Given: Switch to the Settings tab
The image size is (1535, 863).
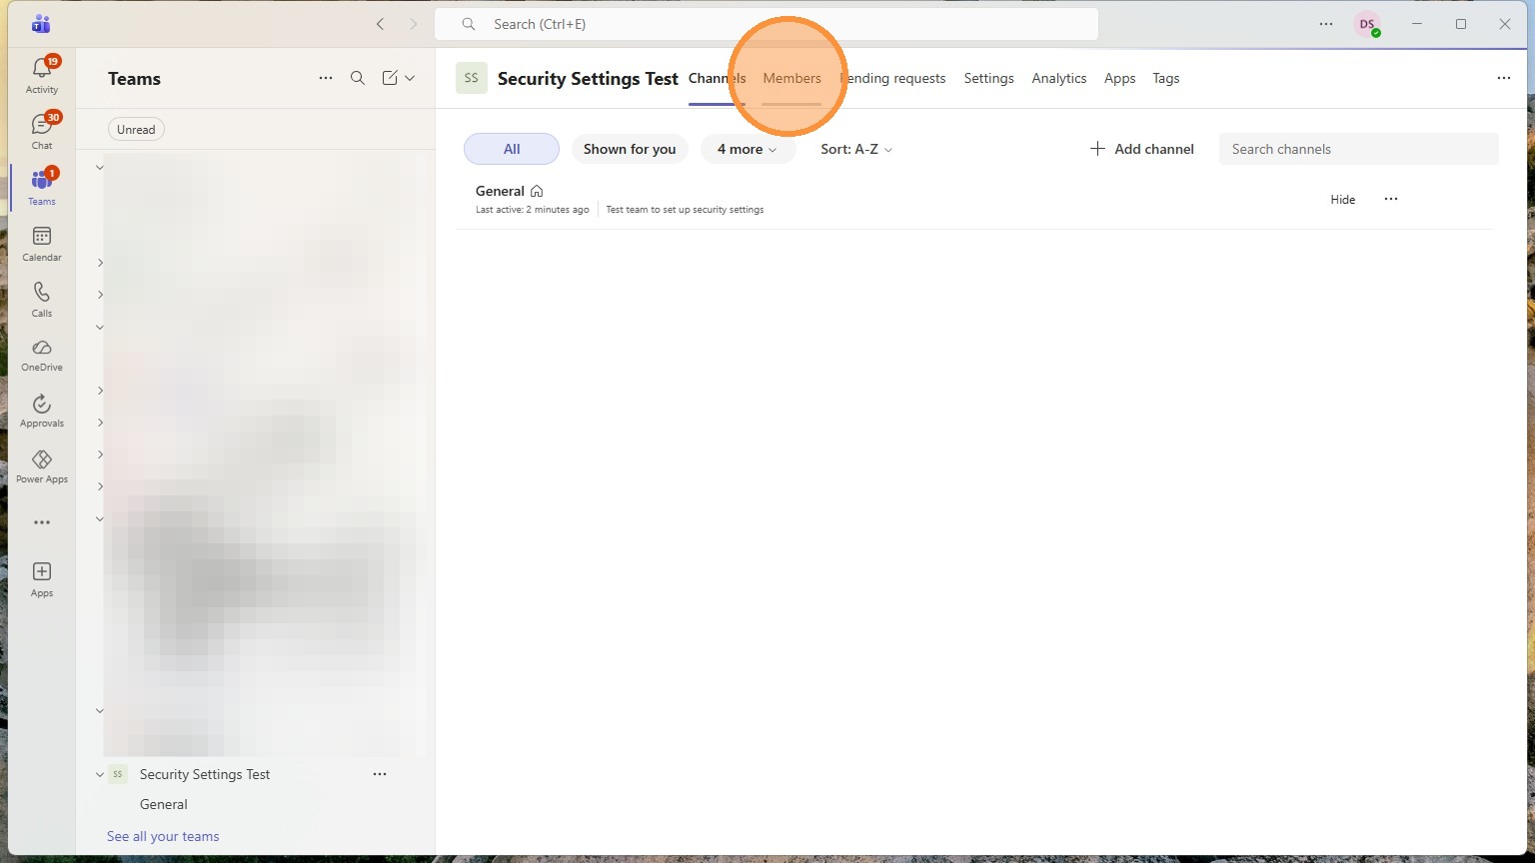Looking at the screenshot, I should click(x=989, y=78).
